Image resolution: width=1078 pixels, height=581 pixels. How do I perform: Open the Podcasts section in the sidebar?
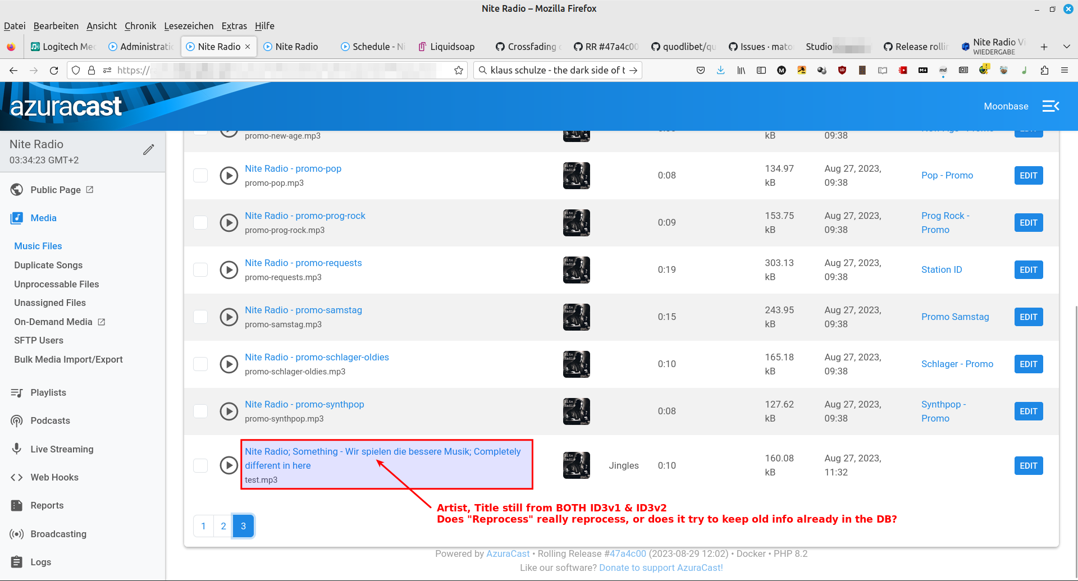(x=50, y=420)
